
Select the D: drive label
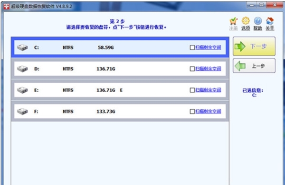[37, 69]
